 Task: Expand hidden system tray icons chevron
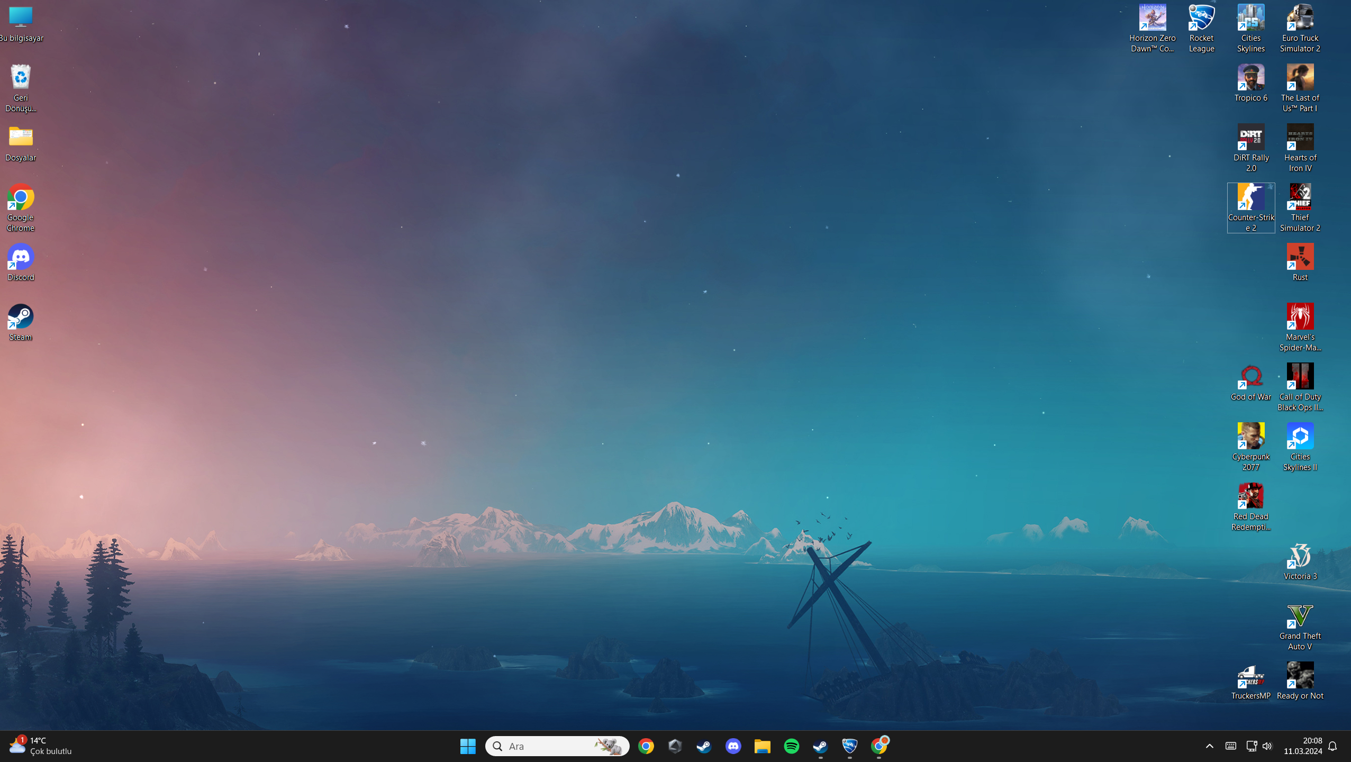click(1209, 746)
